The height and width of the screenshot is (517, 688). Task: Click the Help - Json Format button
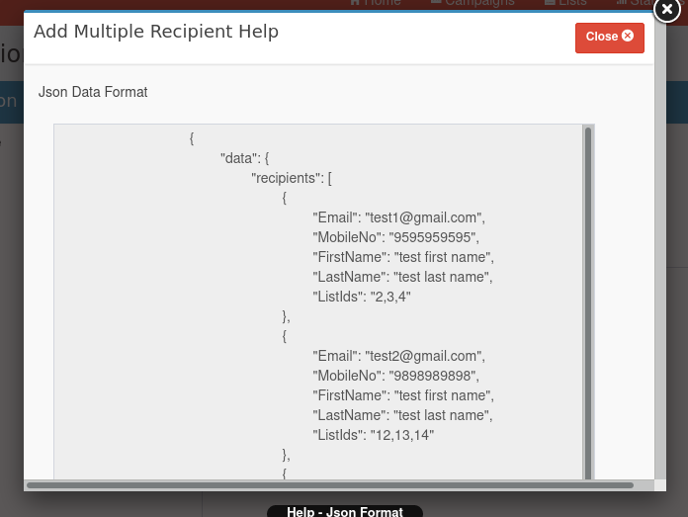[x=344, y=511]
